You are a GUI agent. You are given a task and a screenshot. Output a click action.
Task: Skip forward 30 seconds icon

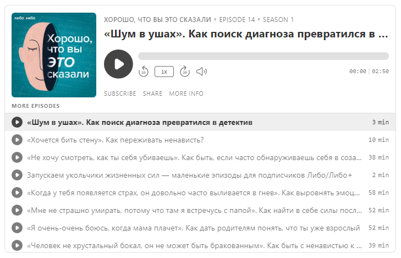(x=185, y=72)
